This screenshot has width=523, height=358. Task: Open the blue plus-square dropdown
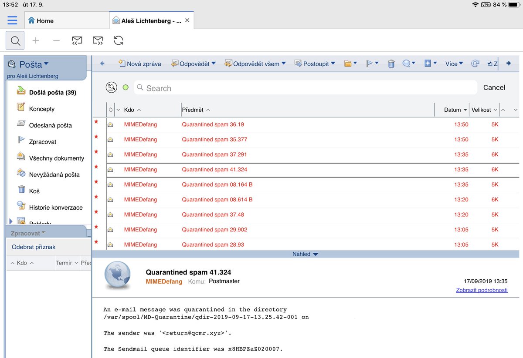[431, 64]
